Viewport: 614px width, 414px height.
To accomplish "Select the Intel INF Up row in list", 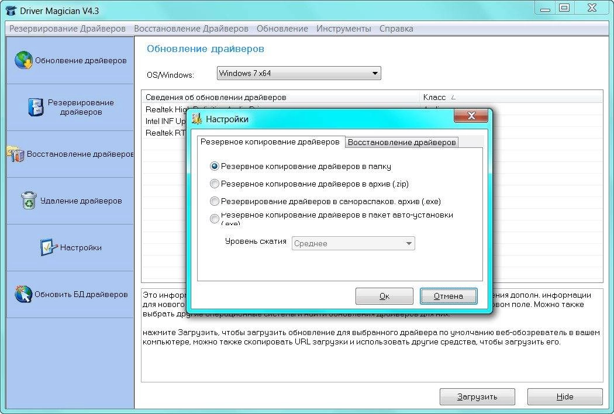I will (x=164, y=121).
